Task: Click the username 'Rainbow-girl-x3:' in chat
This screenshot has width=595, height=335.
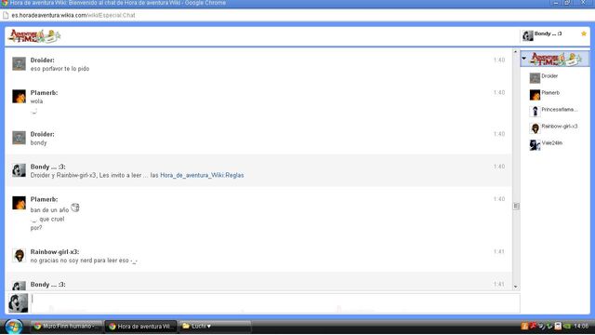Action: click(x=55, y=252)
